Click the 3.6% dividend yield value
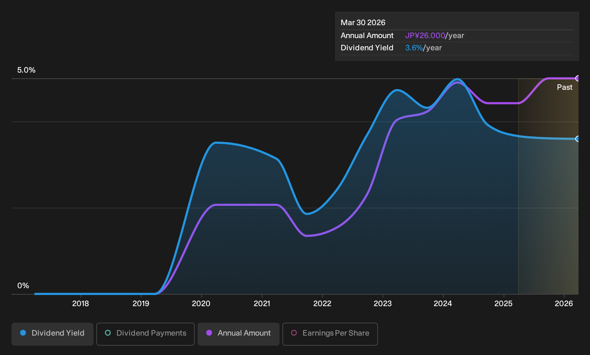 (414, 48)
